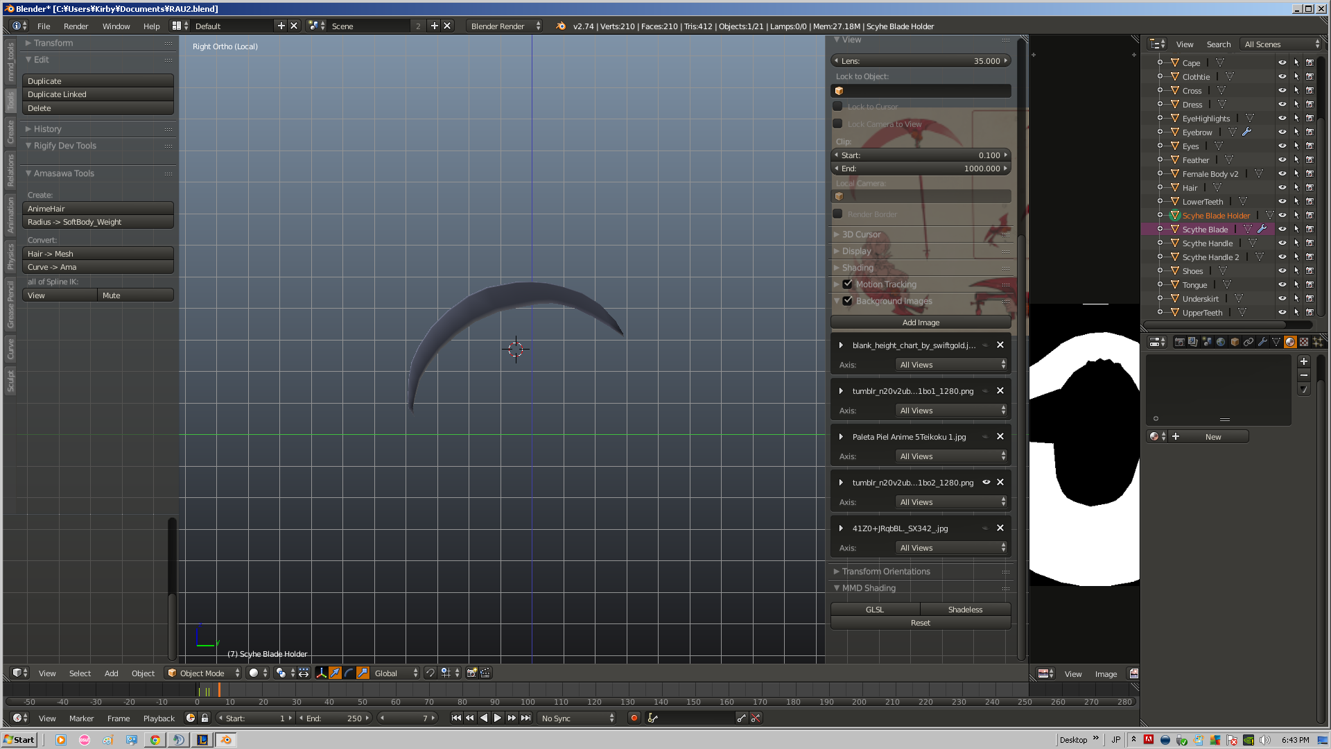The width and height of the screenshot is (1331, 749).
Task: Open the Object Mode dropdown
Action: coord(204,673)
